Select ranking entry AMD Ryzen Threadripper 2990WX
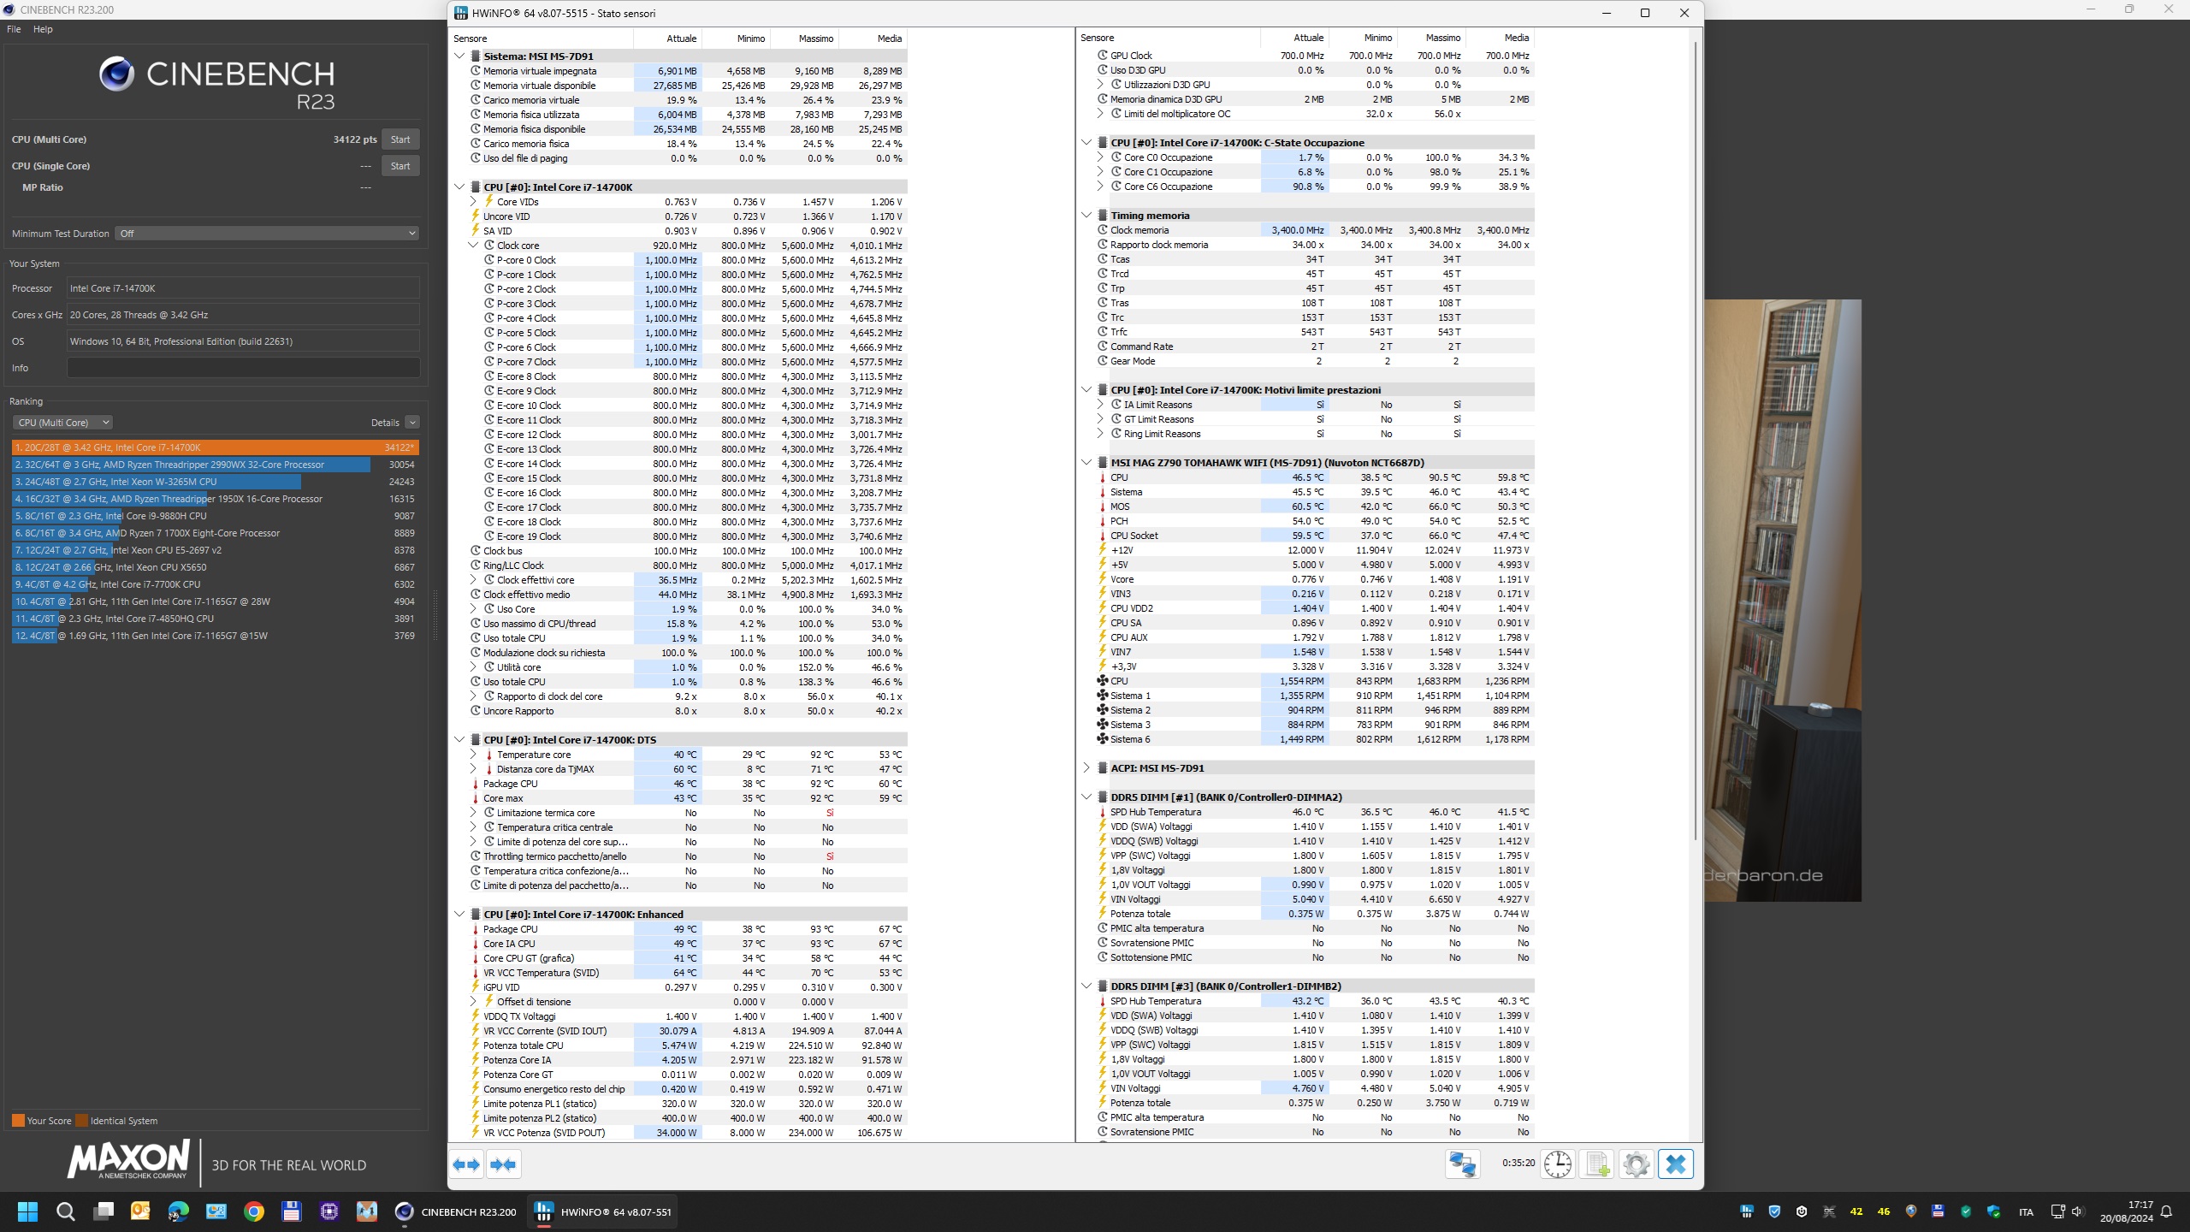Viewport: 2190px width, 1232px height. pyautogui.click(x=215, y=465)
